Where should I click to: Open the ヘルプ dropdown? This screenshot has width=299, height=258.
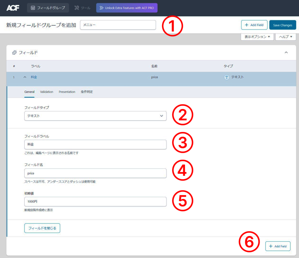click(x=286, y=37)
